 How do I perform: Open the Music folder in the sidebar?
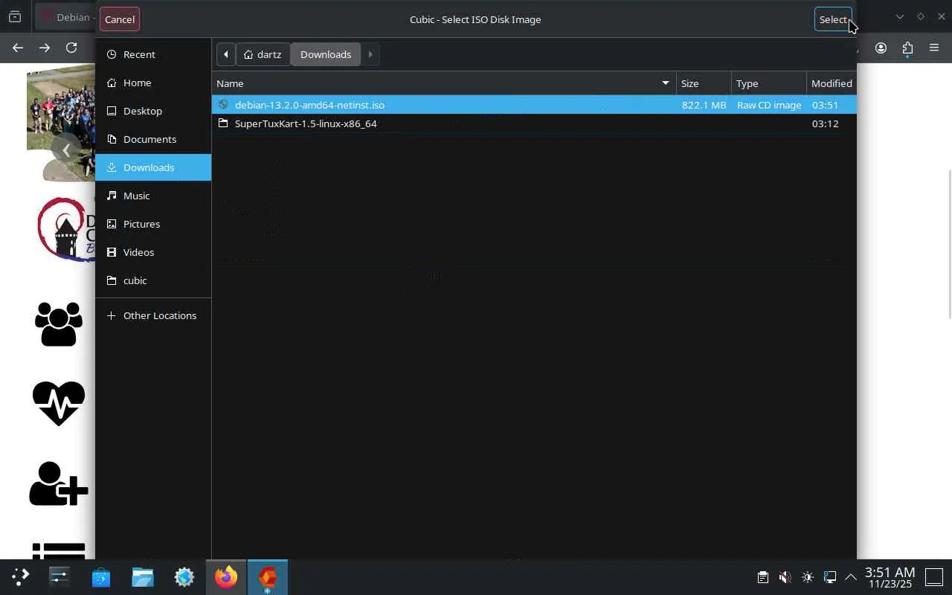(153, 196)
